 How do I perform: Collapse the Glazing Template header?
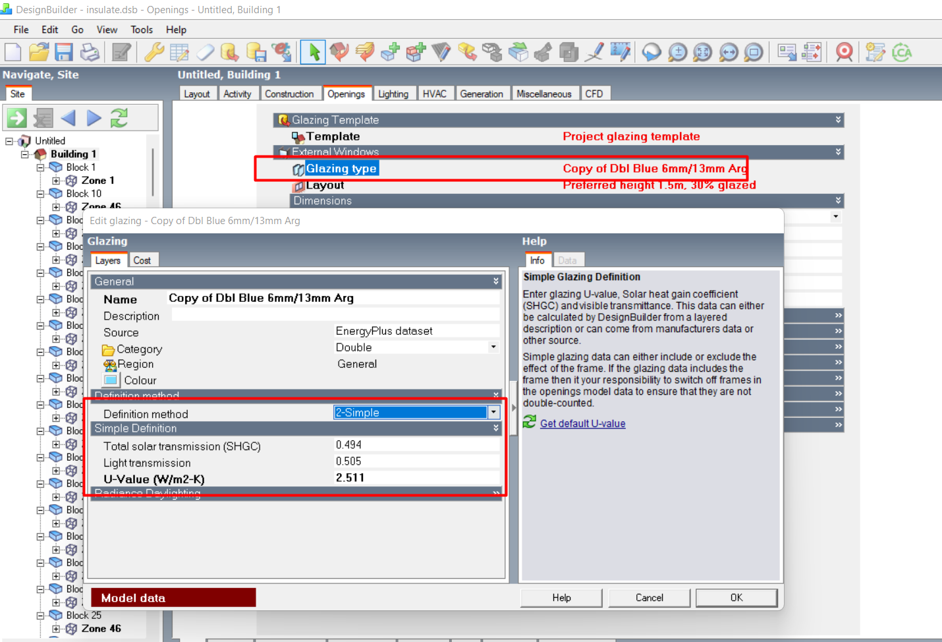click(x=838, y=120)
